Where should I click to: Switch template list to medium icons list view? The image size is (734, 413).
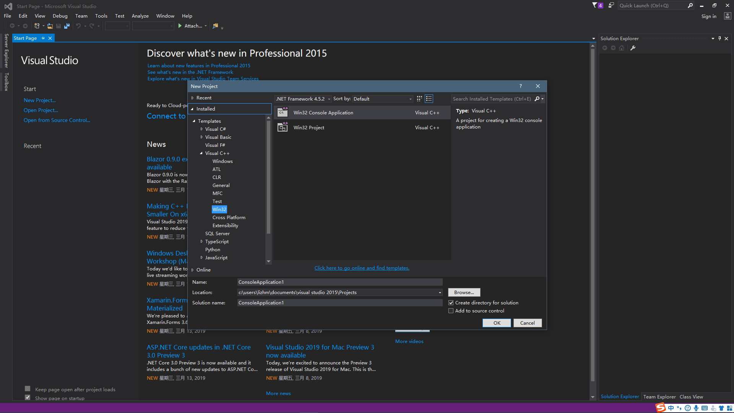(429, 99)
